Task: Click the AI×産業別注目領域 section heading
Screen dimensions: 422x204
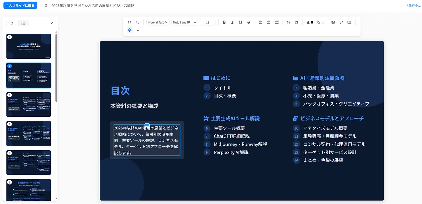Action: point(322,78)
